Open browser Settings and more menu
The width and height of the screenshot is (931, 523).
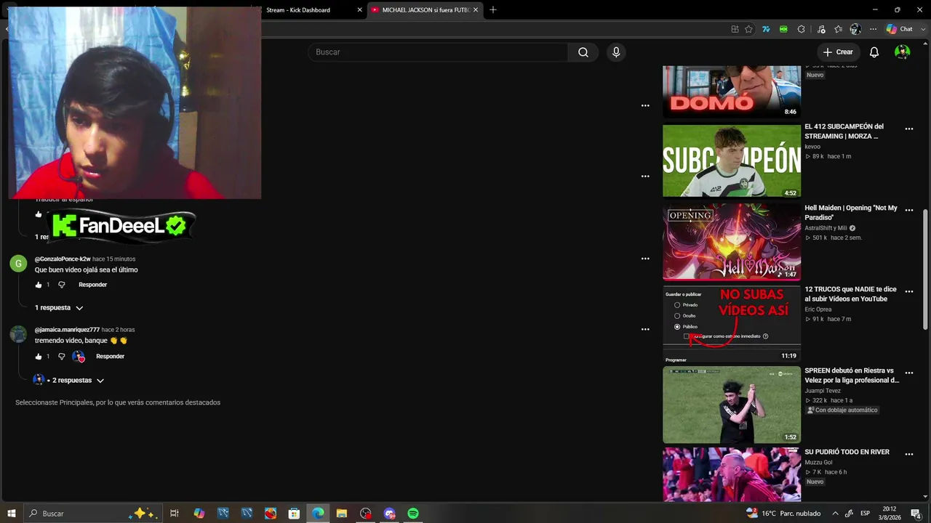[x=873, y=29]
